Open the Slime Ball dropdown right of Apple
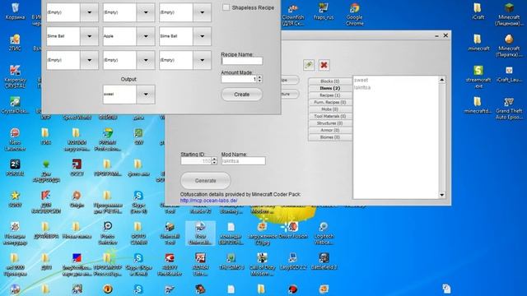 click(x=202, y=36)
